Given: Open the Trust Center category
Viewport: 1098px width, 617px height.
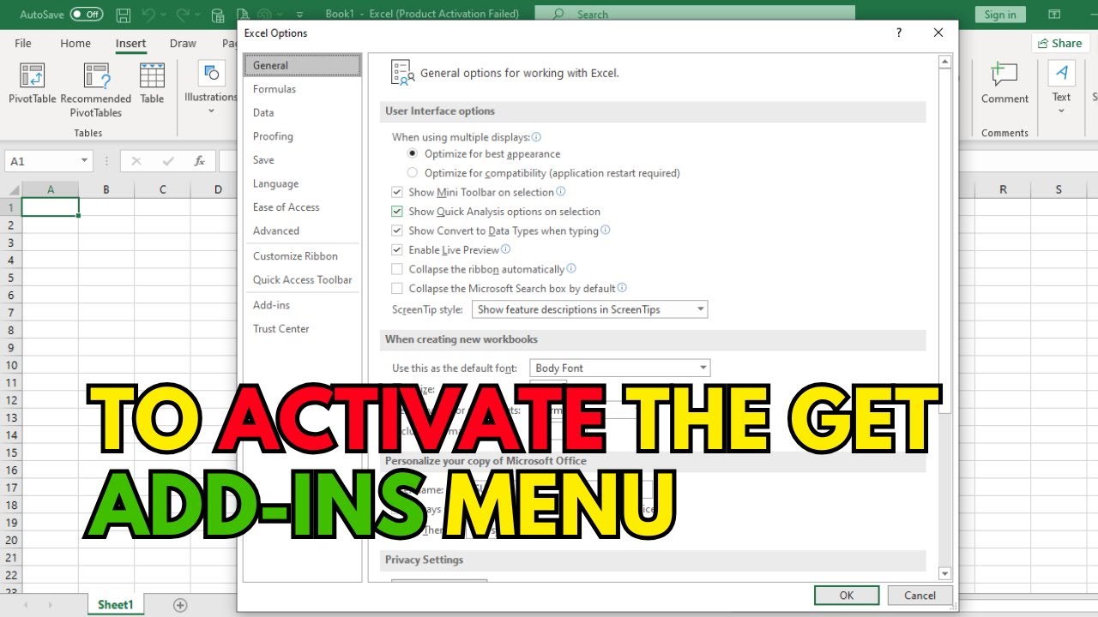Looking at the screenshot, I should click(302, 329).
